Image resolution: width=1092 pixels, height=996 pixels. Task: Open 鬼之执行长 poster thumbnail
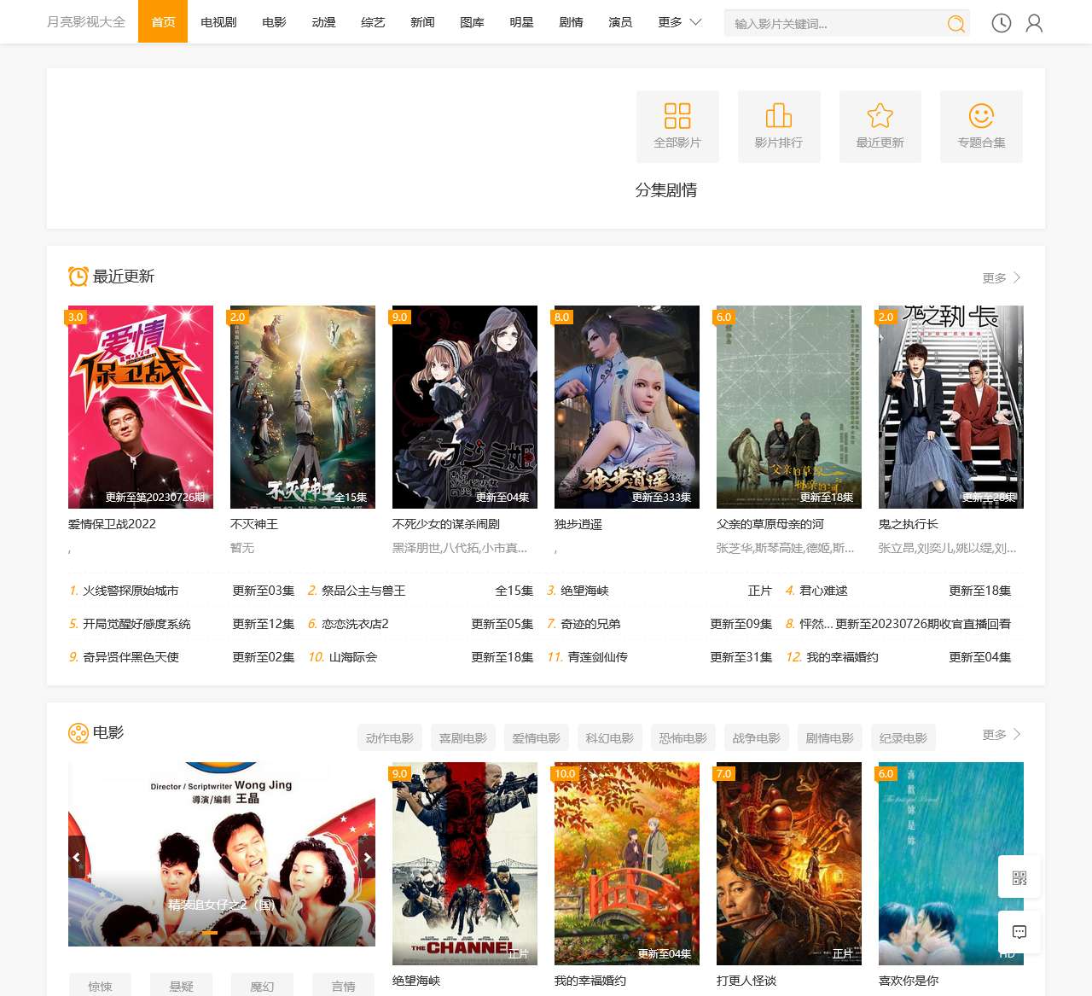(951, 407)
